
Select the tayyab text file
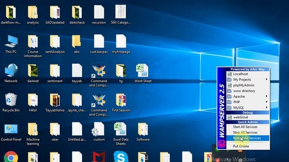(77, 70)
